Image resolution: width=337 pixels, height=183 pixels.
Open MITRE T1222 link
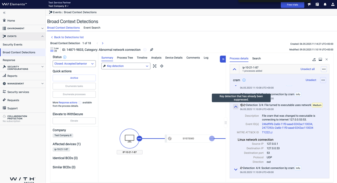(x=267, y=132)
